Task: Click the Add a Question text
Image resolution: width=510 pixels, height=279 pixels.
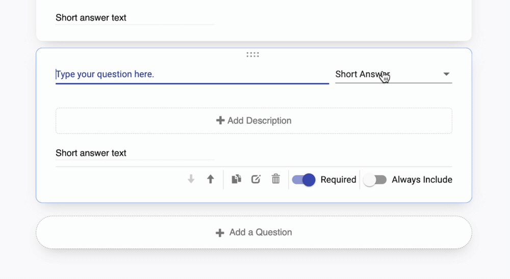Action: 261,232
